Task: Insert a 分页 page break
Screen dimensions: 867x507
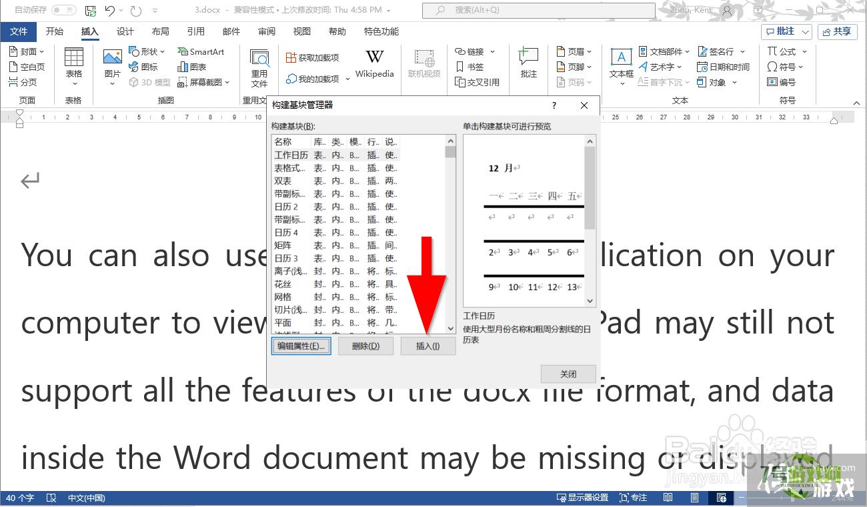Action: pos(23,82)
